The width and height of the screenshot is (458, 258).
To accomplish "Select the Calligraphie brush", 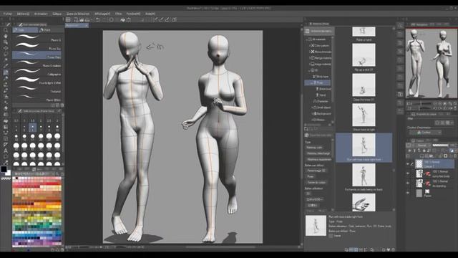I will [x=36, y=72].
